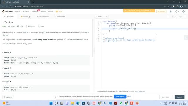
Task: Collapse line 1 class fold arrow
Action: [100, 21]
